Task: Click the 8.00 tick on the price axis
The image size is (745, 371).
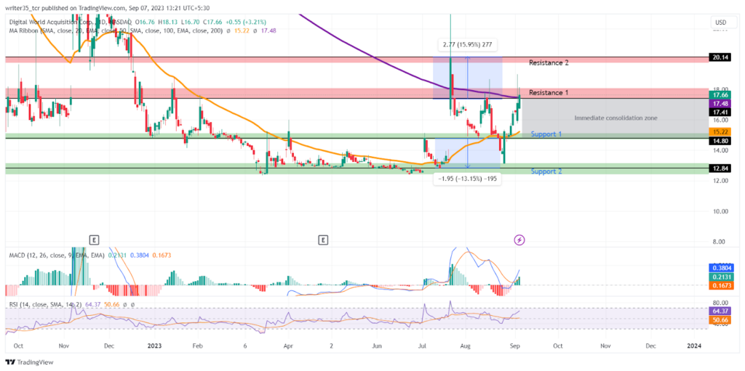Action: point(719,242)
